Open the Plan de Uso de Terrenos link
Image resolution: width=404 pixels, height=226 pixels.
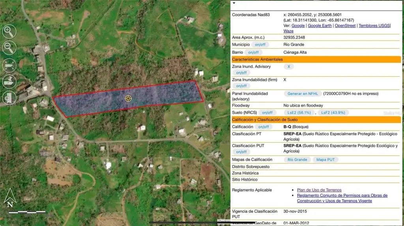pos(319,190)
